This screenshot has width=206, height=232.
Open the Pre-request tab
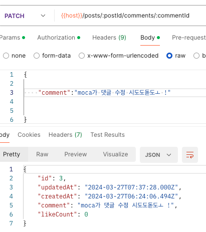(x=189, y=38)
